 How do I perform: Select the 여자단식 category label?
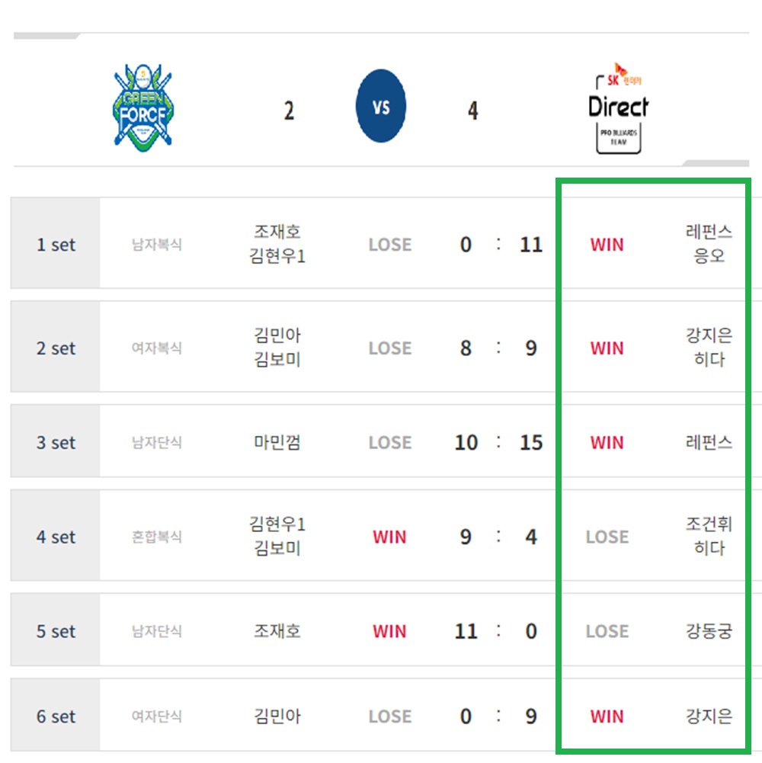click(157, 716)
